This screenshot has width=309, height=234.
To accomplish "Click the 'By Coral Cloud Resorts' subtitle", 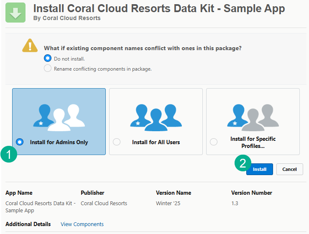I will [x=66, y=18].
